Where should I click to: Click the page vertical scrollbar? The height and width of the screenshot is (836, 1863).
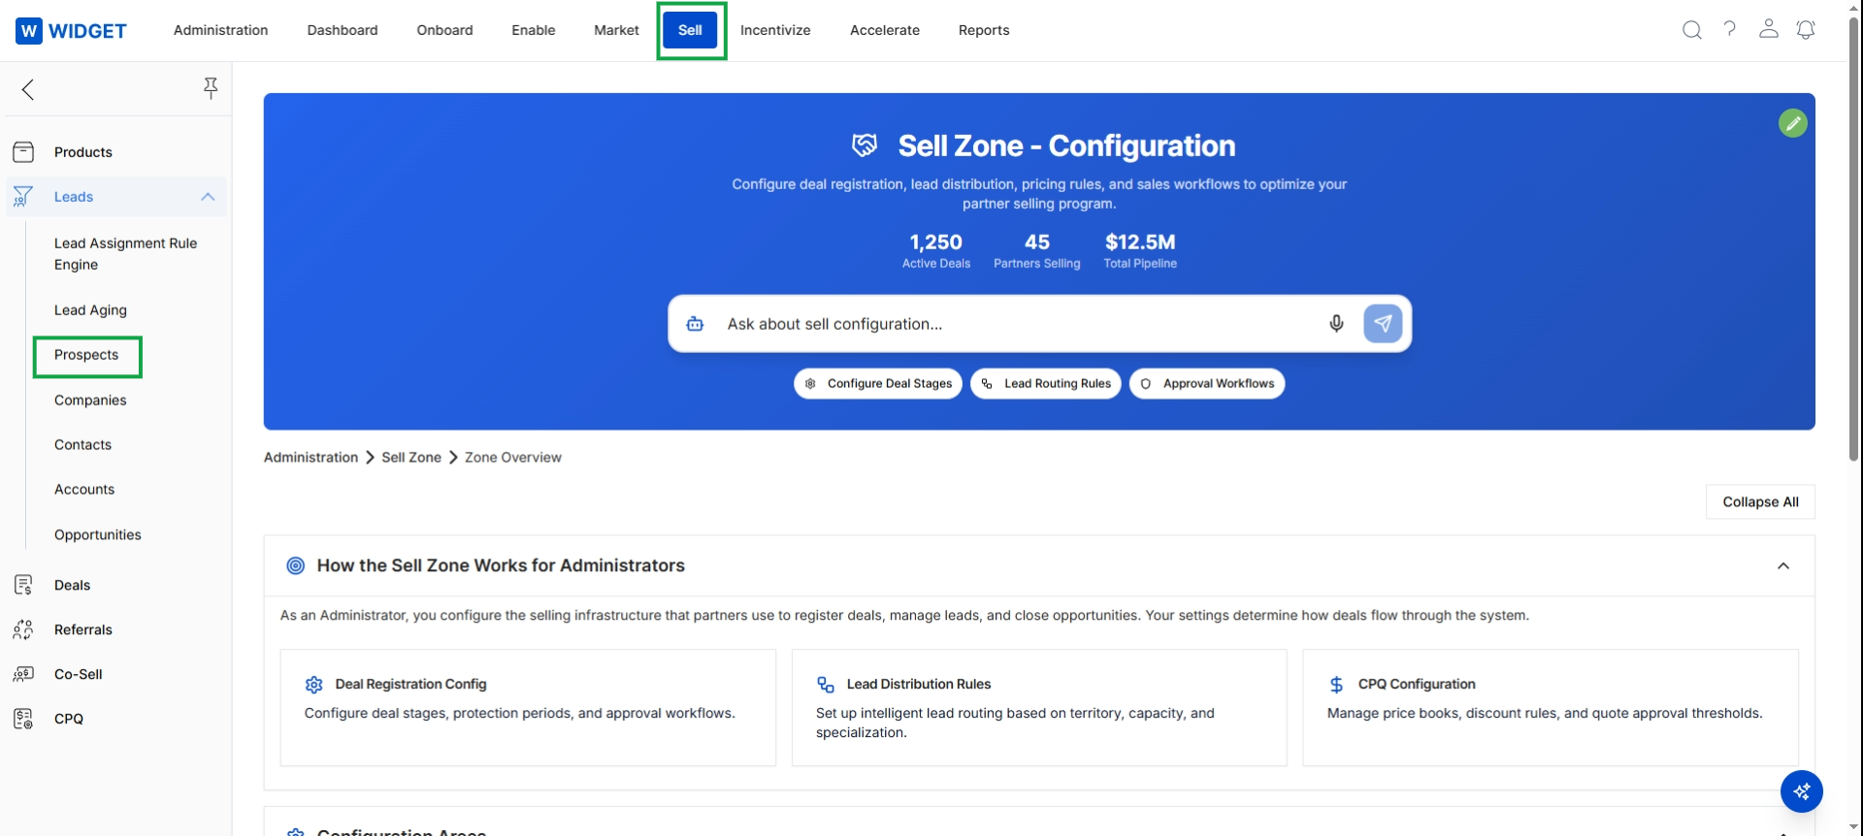click(1854, 239)
